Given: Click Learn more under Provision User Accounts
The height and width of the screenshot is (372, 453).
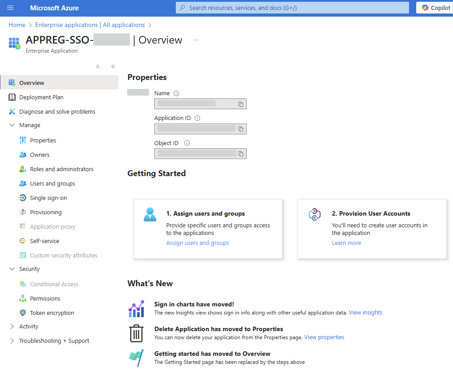Looking at the screenshot, I should (346, 243).
